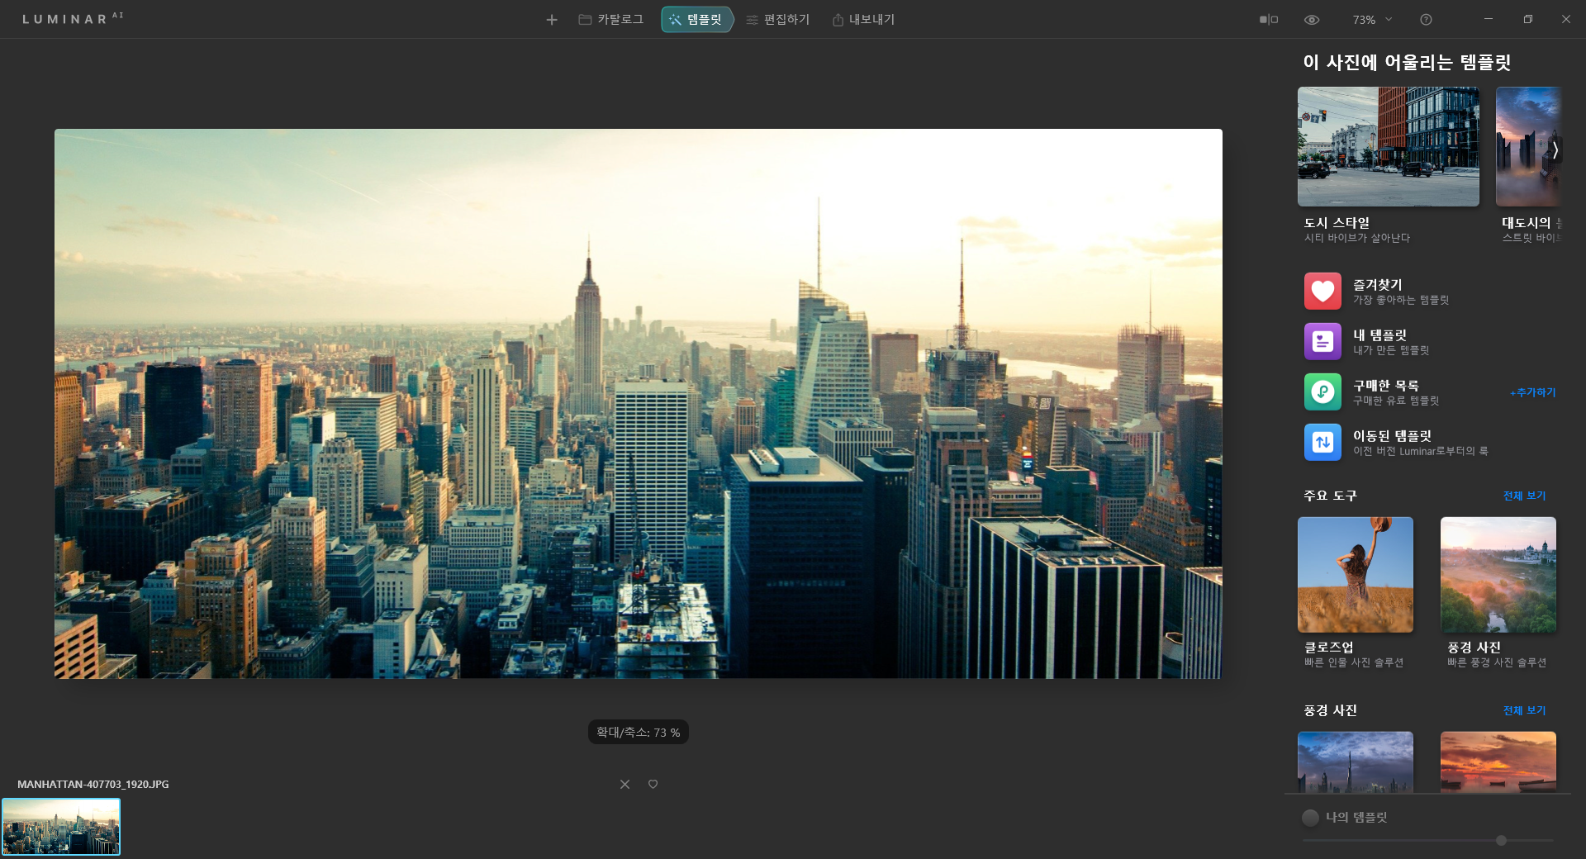Restore down the Luminar window
Screen dimensions: 1586x859
pyautogui.click(x=1527, y=19)
